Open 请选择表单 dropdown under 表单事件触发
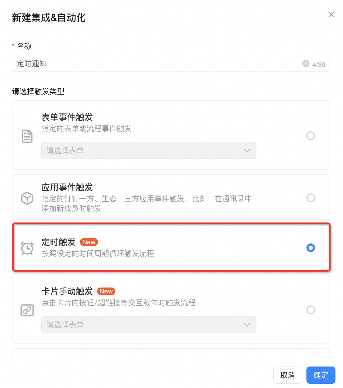 tap(149, 150)
